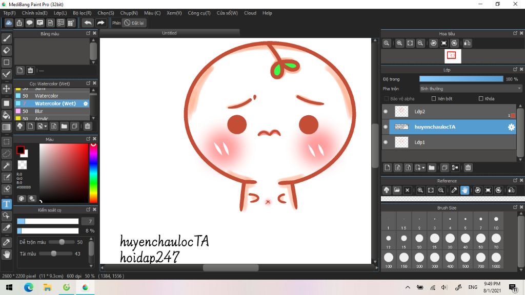Adjust the Độ trong opacity slider

(461, 79)
